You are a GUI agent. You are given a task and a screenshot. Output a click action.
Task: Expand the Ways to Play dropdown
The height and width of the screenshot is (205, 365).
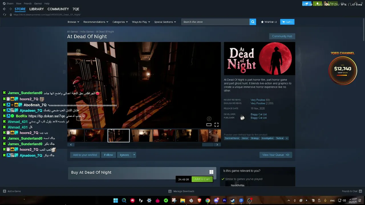point(141,22)
